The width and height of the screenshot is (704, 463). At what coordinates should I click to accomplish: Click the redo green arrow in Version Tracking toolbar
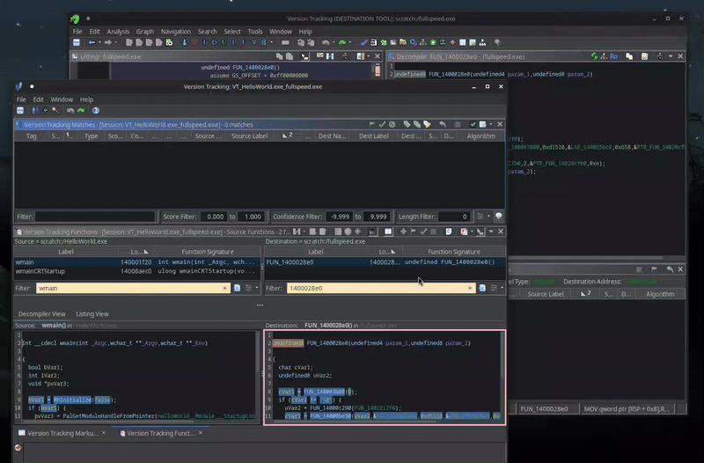(81, 111)
